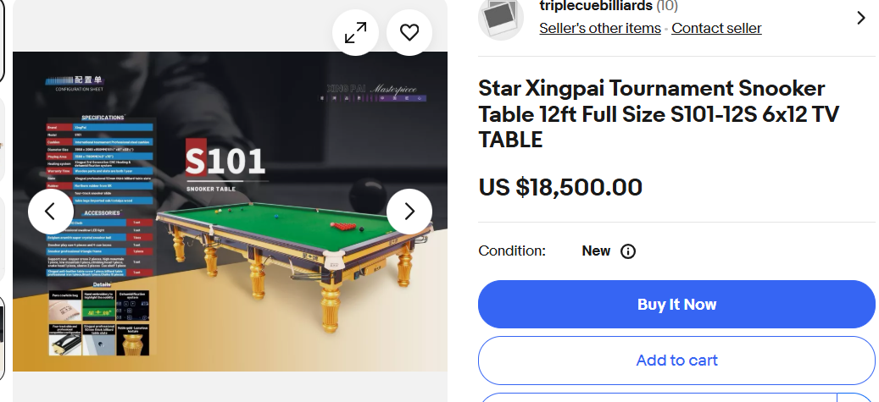The image size is (879, 402).
Task: View the Seller's other items link
Action: coord(600,28)
